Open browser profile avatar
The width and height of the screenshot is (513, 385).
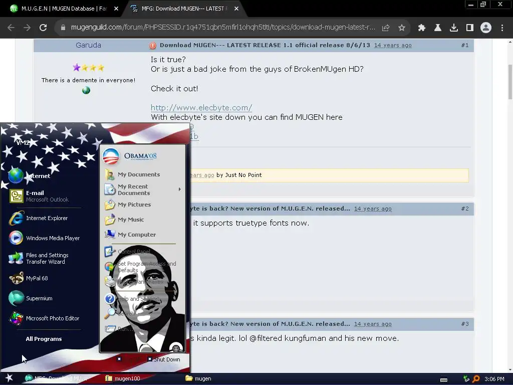(x=486, y=28)
